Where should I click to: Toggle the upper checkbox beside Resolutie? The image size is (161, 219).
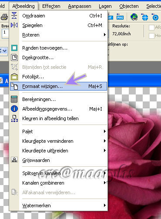coord(151,27)
